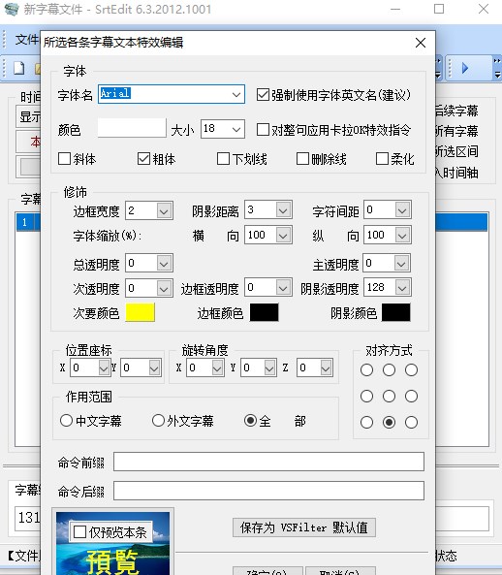This screenshot has width=502, height=575.
Task: Open the 边框透明度 dropdown
Action: pyautogui.click(x=283, y=287)
